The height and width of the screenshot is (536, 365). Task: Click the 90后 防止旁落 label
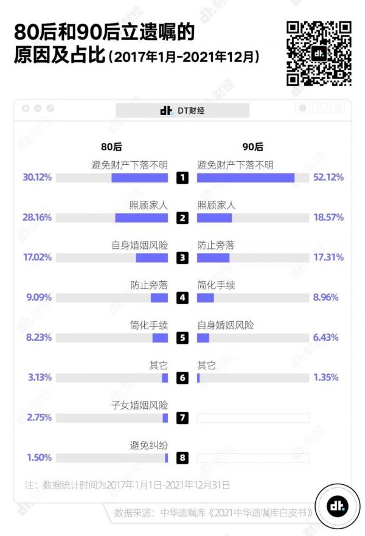[x=216, y=245]
